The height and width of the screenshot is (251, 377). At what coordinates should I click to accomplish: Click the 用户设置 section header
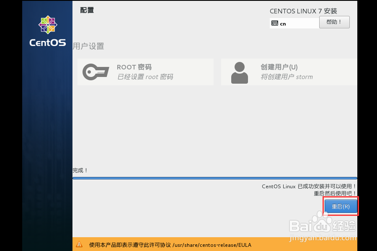(x=88, y=45)
